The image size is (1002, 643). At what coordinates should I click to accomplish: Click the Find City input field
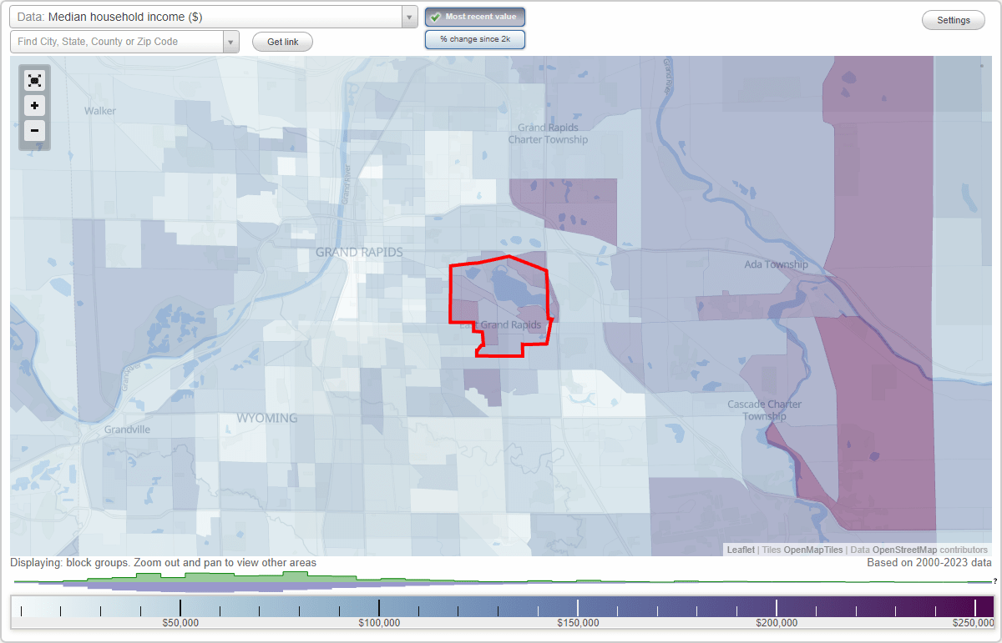(117, 41)
